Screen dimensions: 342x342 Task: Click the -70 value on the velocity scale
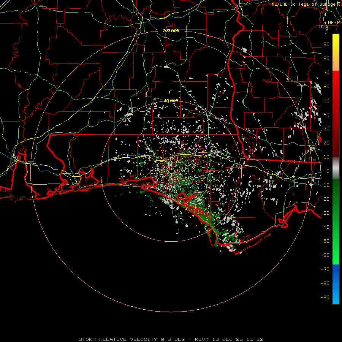325,269
